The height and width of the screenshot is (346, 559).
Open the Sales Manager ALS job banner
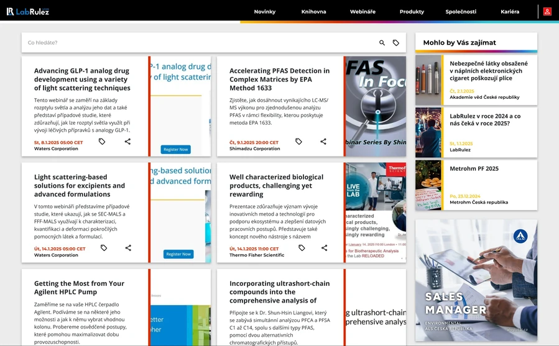pyautogui.click(x=476, y=280)
